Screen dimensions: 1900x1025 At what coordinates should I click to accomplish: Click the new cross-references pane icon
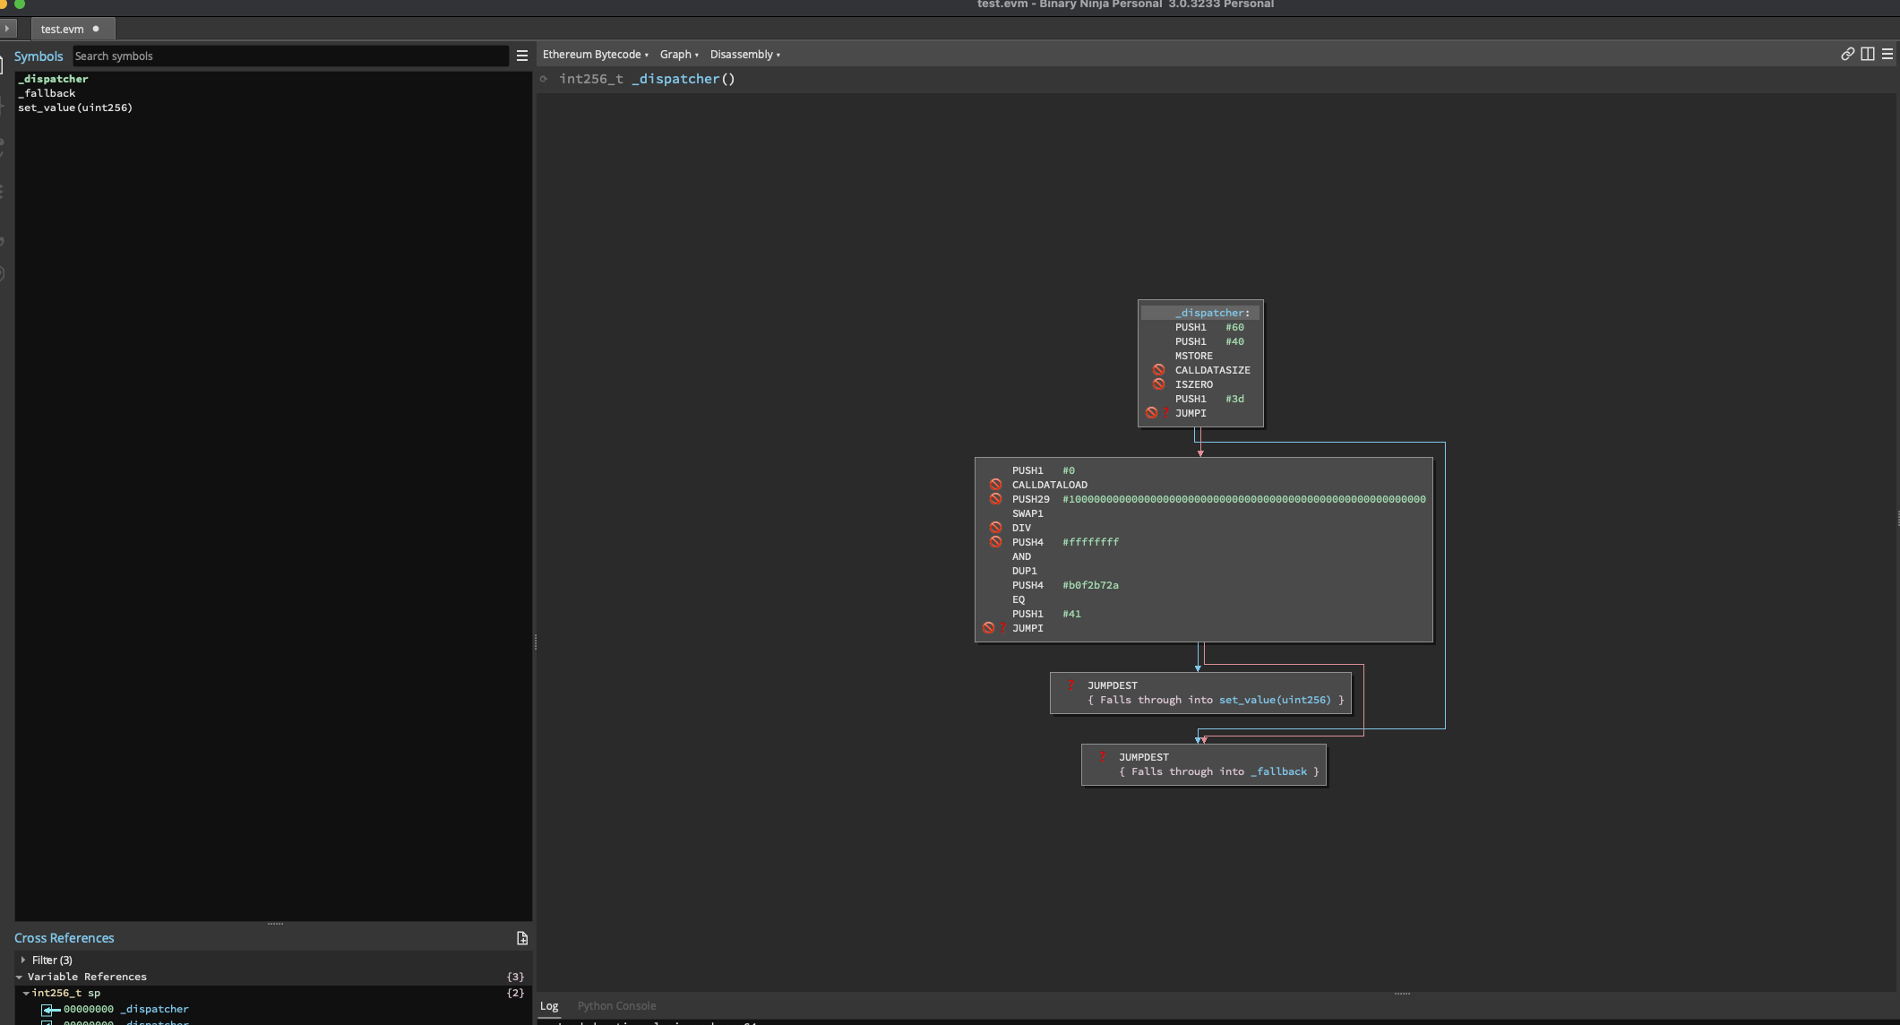click(x=522, y=938)
